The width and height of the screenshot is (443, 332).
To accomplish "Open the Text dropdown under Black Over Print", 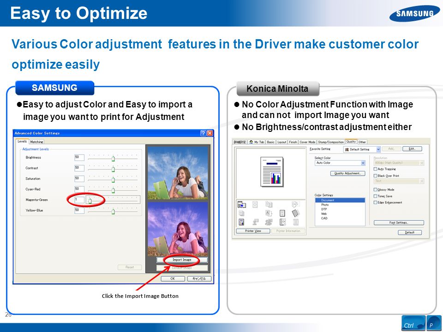I will click(422, 181).
